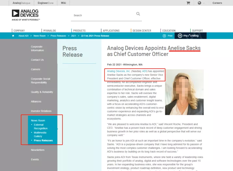Open Quality & Reliability in sidebar
Viewport: 233px width, 171px height.
click(x=42, y=92)
